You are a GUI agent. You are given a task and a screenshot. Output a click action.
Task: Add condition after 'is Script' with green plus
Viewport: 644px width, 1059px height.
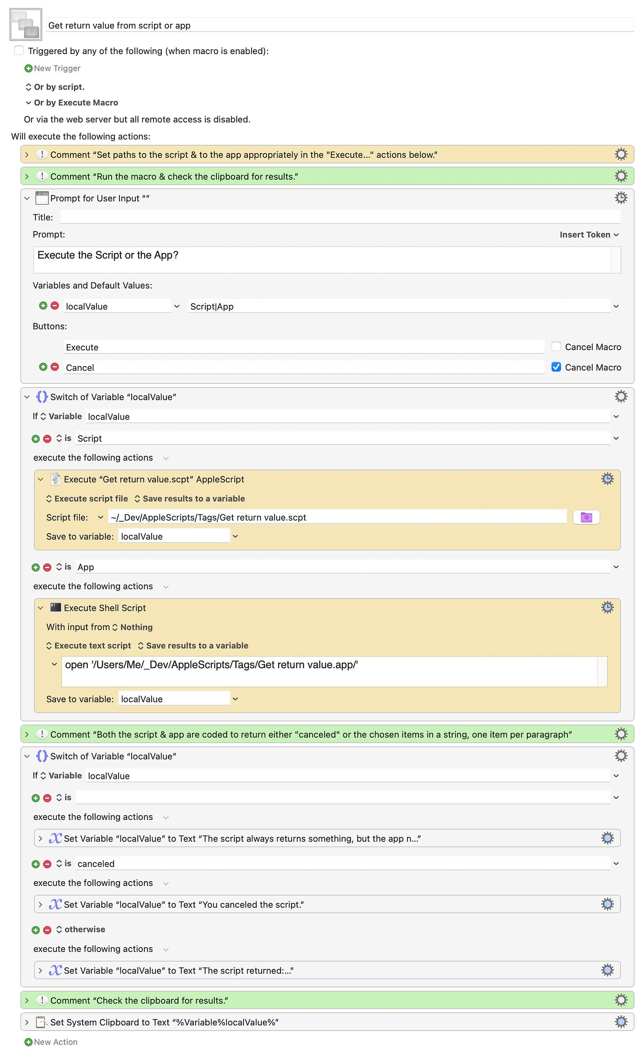tap(35, 439)
